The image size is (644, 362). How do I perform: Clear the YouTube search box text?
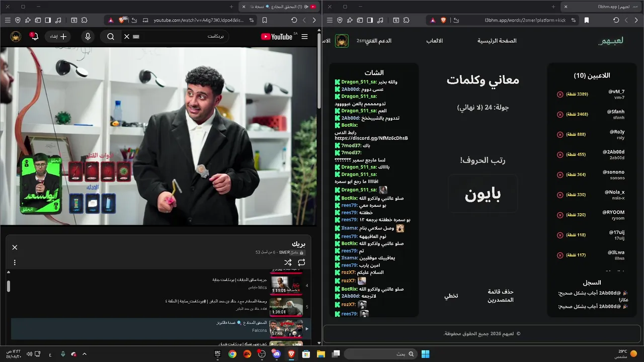pos(127,37)
